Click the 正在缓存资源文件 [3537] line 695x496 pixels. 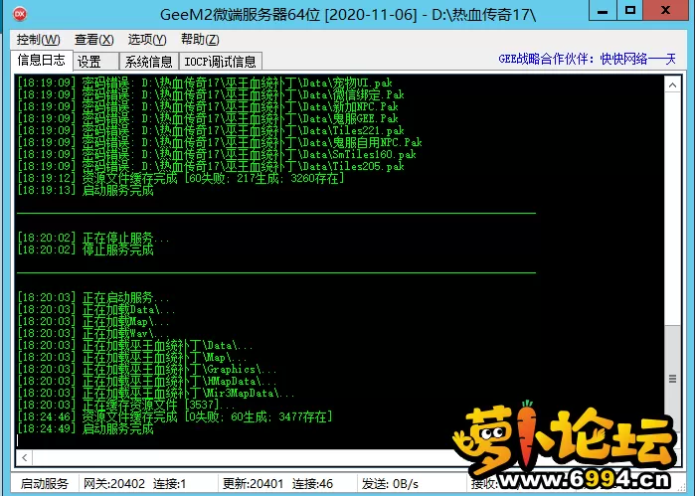click(126, 406)
